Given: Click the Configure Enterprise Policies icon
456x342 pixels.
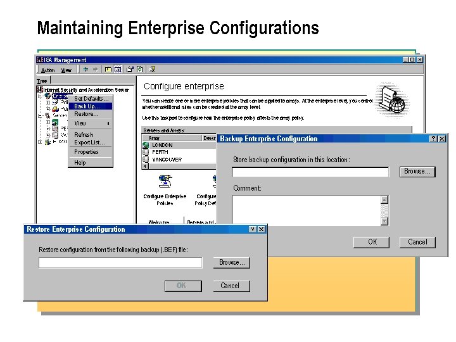Looking at the screenshot, I should coord(165,181).
